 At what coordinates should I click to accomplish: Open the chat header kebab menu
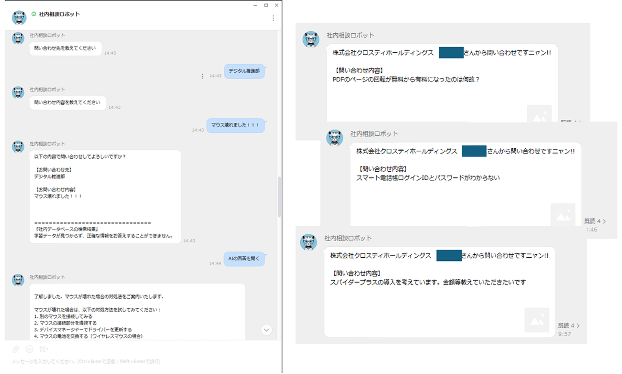273,18
